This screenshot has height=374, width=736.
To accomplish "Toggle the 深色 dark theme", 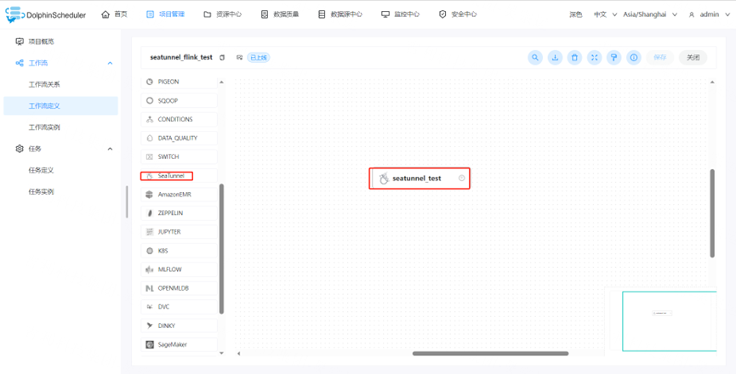I will (576, 14).
